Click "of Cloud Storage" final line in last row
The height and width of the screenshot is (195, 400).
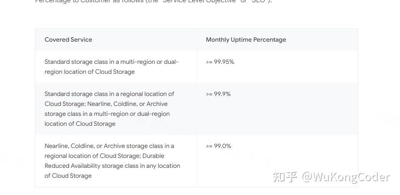coord(68,176)
